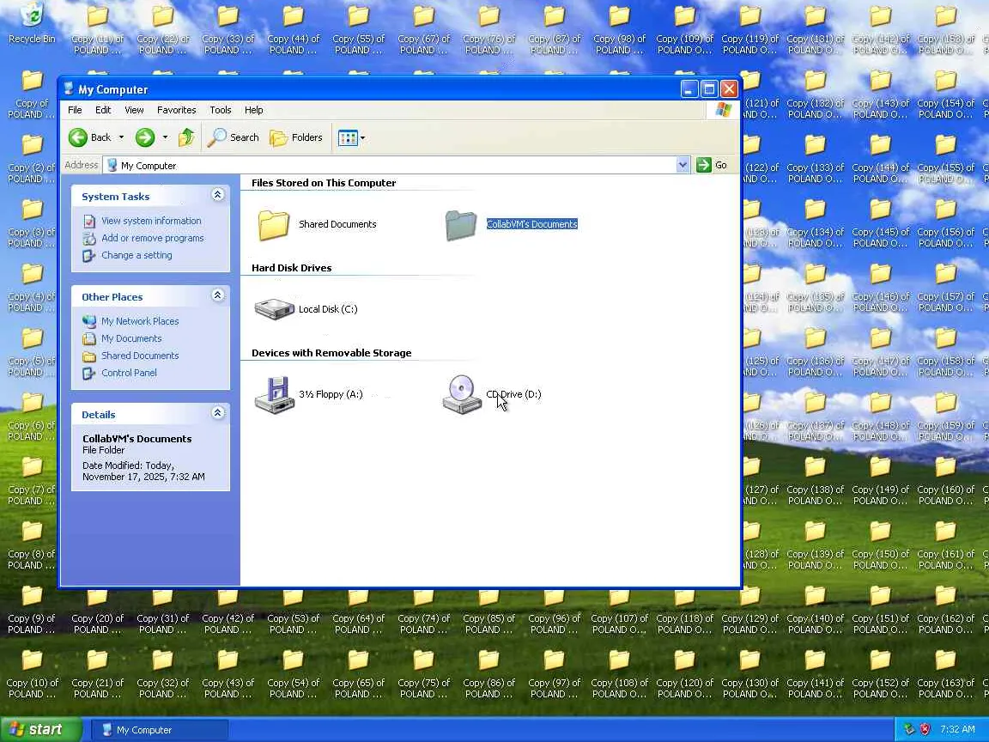The width and height of the screenshot is (989, 742).
Task: Open My Network Places link
Action: [140, 321]
